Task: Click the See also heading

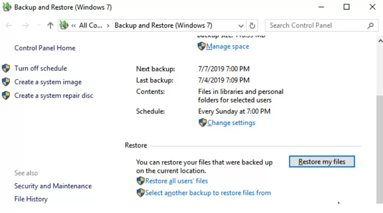Action: coord(26,173)
